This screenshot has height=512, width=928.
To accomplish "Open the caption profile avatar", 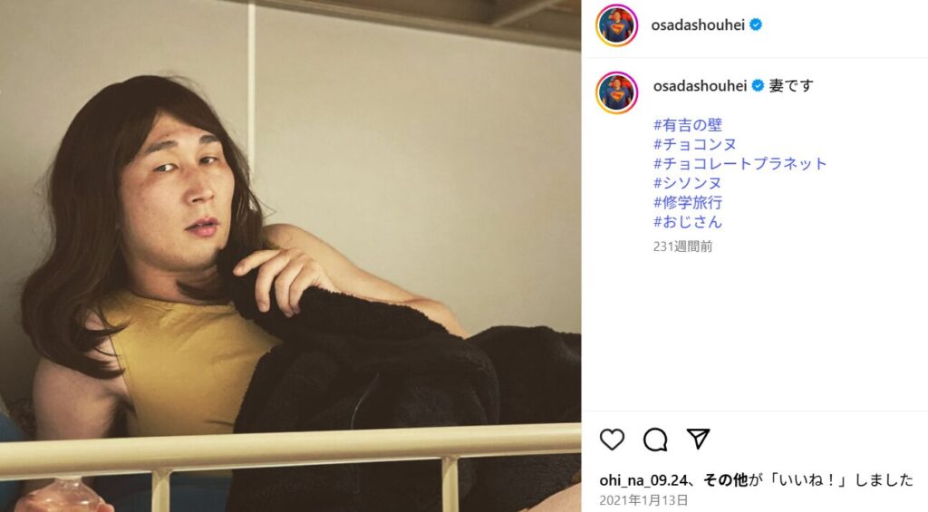I will (616, 93).
